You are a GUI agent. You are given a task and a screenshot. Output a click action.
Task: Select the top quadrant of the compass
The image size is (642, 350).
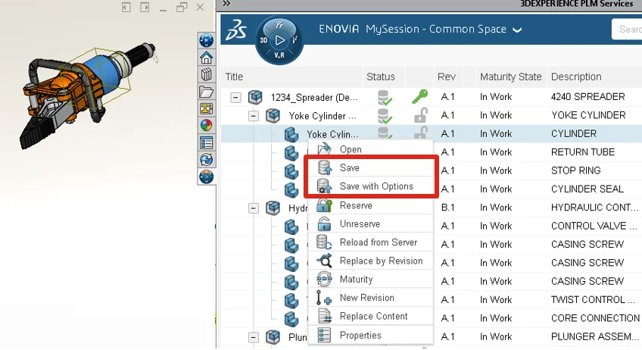279,24
